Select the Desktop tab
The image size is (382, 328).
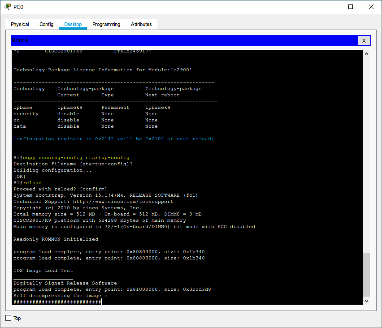pyautogui.click(x=73, y=24)
